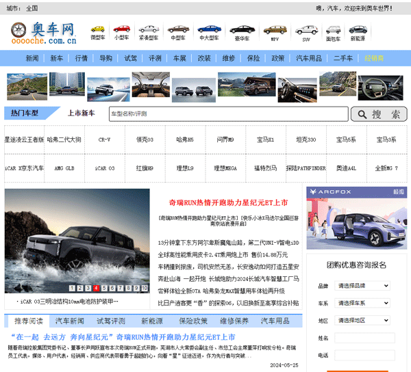Image resolution: width=411 pixels, height=372 pixels.
Task: Open the 奥迪A4L model link
Action: pos(346,168)
